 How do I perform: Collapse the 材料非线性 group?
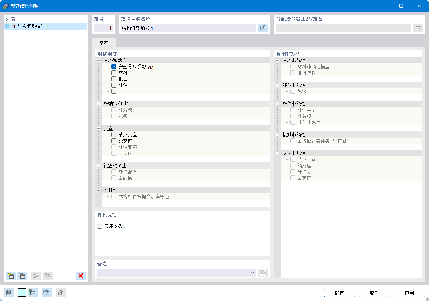[x=278, y=60]
